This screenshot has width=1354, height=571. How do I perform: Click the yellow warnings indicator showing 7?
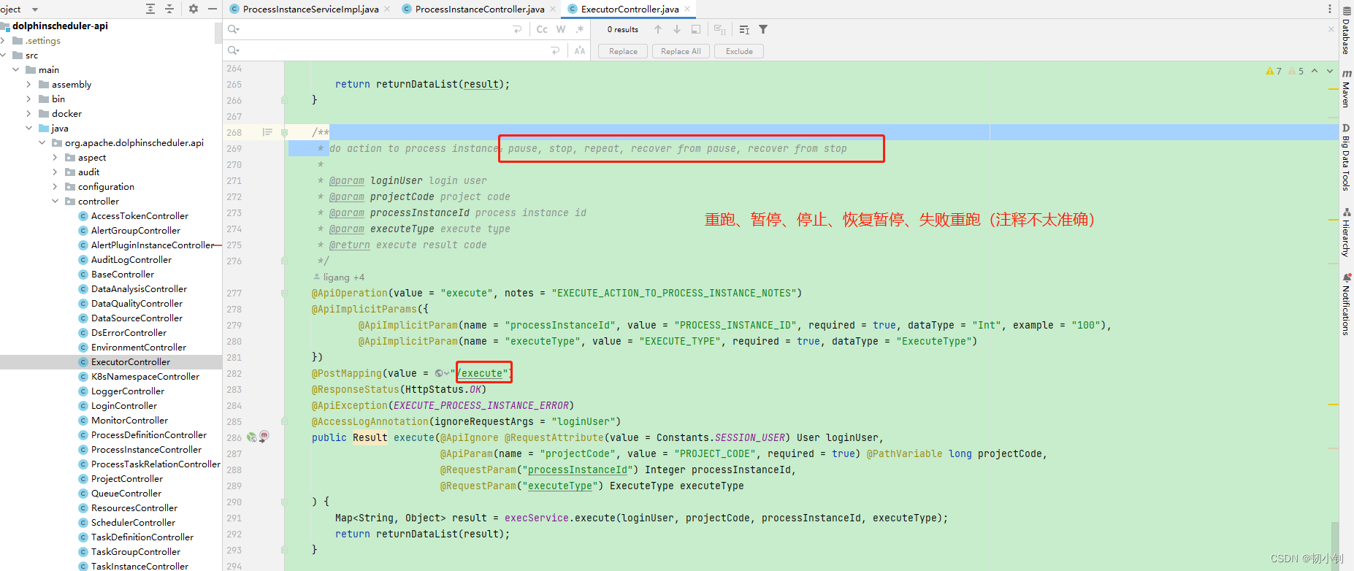pyautogui.click(x=1274, y=71)
